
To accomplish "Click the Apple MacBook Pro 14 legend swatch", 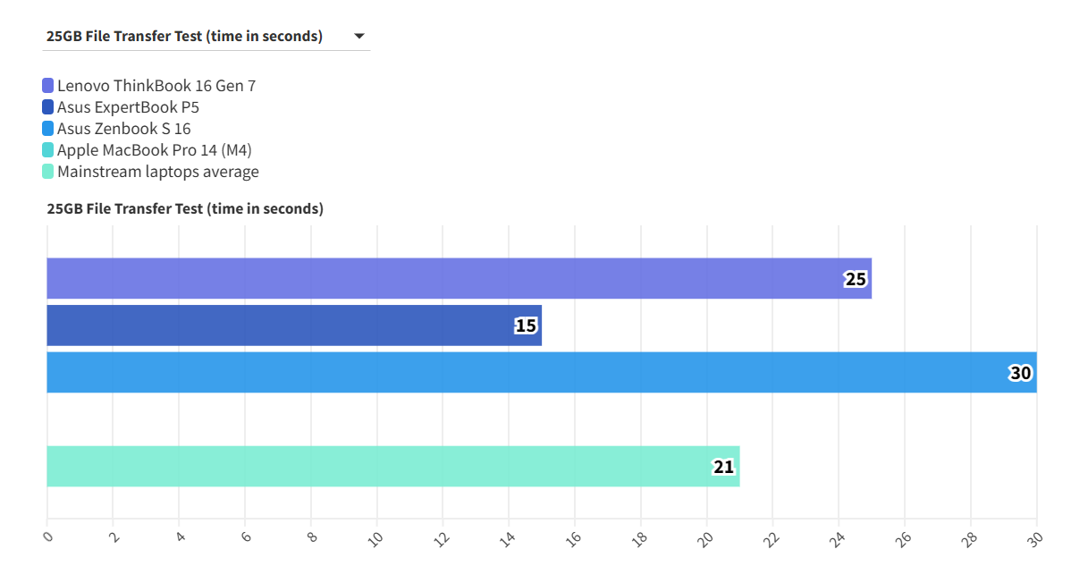I will (x=48, y=150).
